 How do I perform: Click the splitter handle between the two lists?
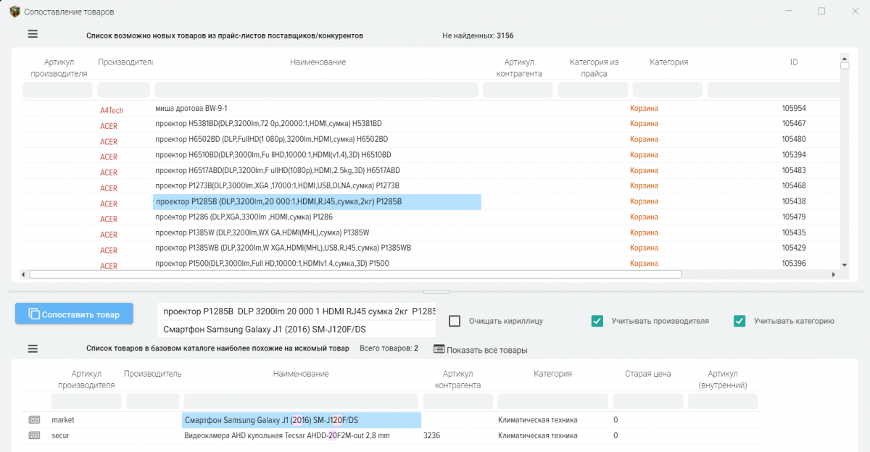coord(435,292)
